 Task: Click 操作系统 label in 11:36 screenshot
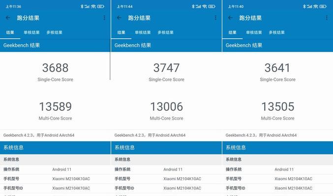[x=11, y=170]
